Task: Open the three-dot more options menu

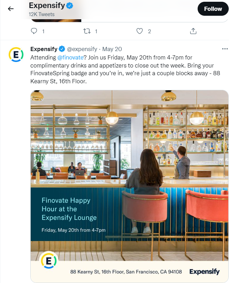Action: pyautogui.click(x=225, y=49)
